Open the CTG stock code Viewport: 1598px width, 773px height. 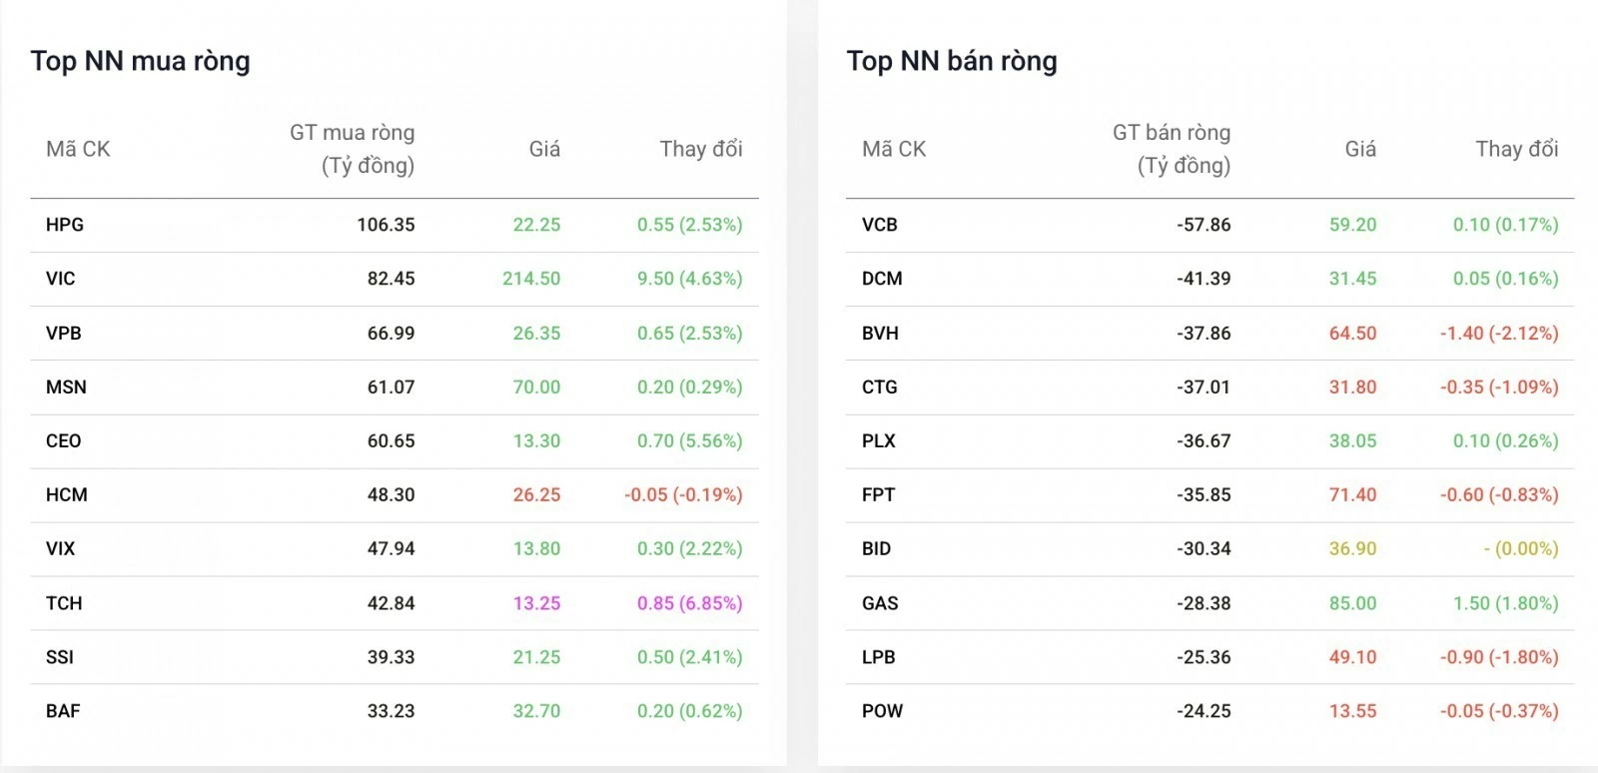coord(880,386)
